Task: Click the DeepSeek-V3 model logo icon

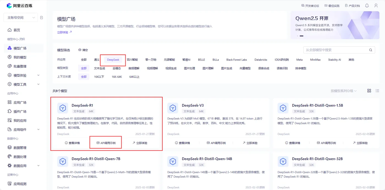Action: (173, 108)
